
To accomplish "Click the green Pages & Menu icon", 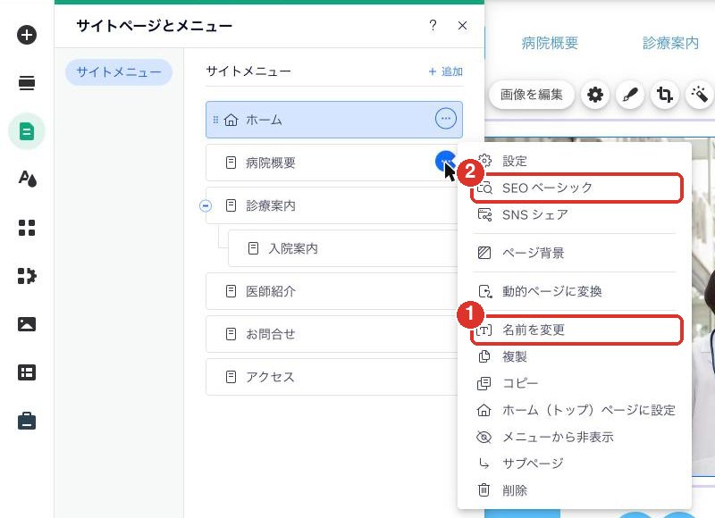I will tap(27, 131).
